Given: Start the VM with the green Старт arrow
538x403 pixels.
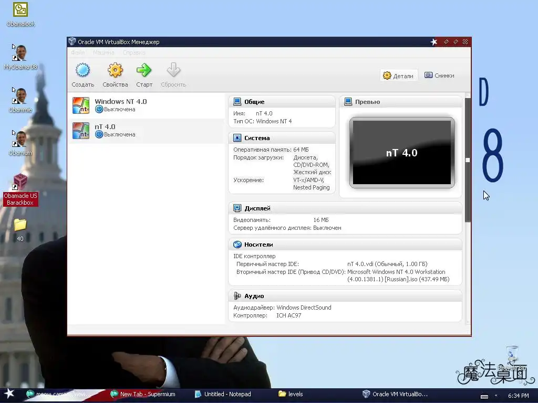Looking at the screenshot, I should click(144, 70).
